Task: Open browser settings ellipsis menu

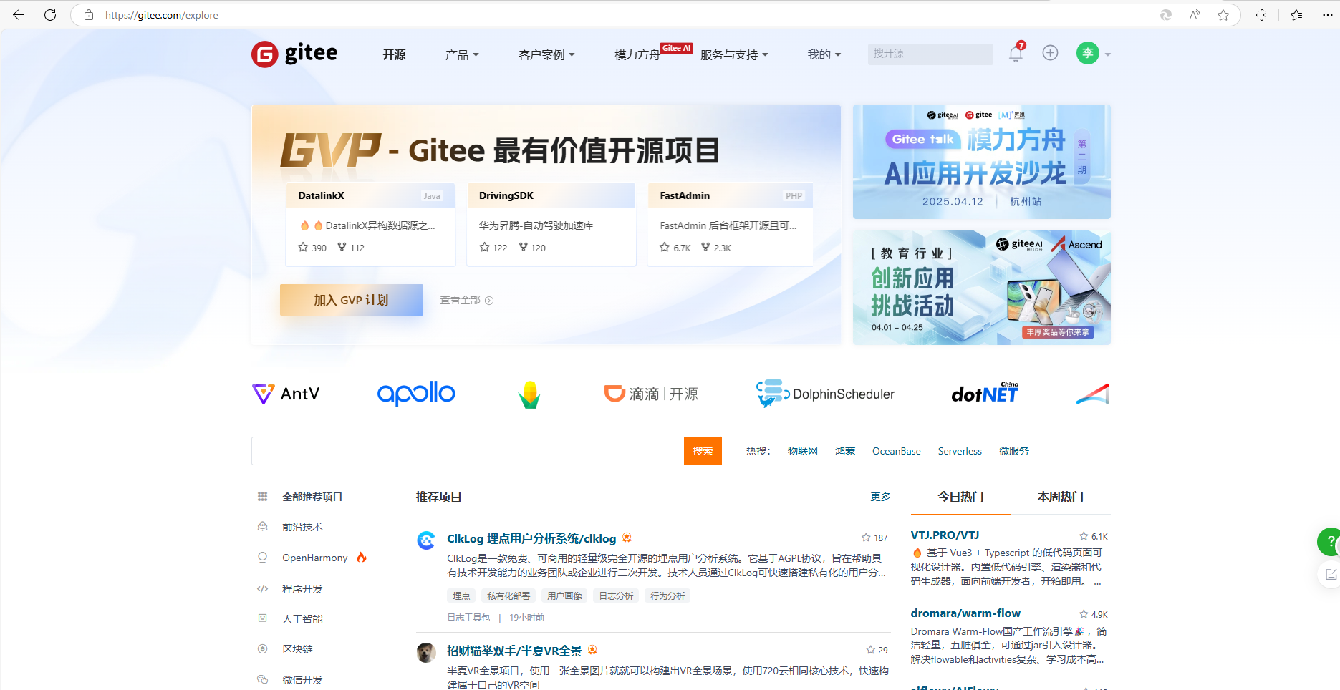Action: (1327, 15)
